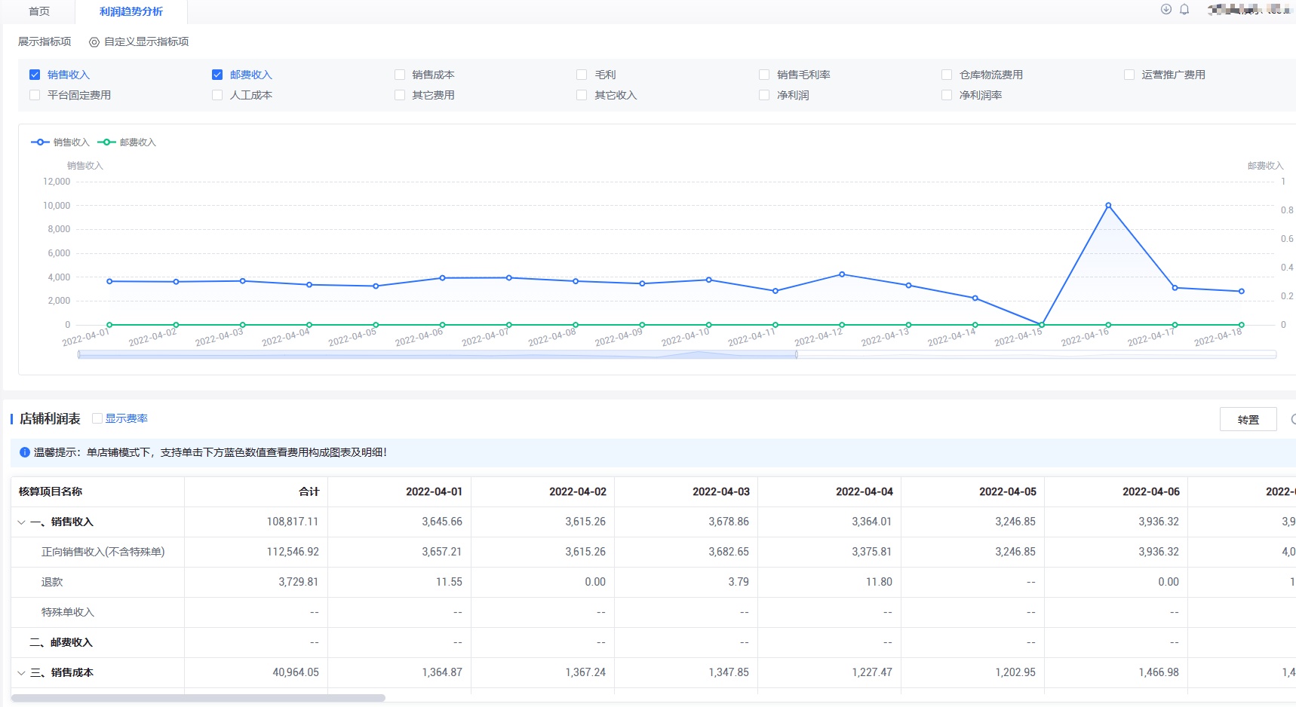Click the 2022-04-16 peak data point
The width and height of the screenshot is (1296, 707).
pos(1108,205)
